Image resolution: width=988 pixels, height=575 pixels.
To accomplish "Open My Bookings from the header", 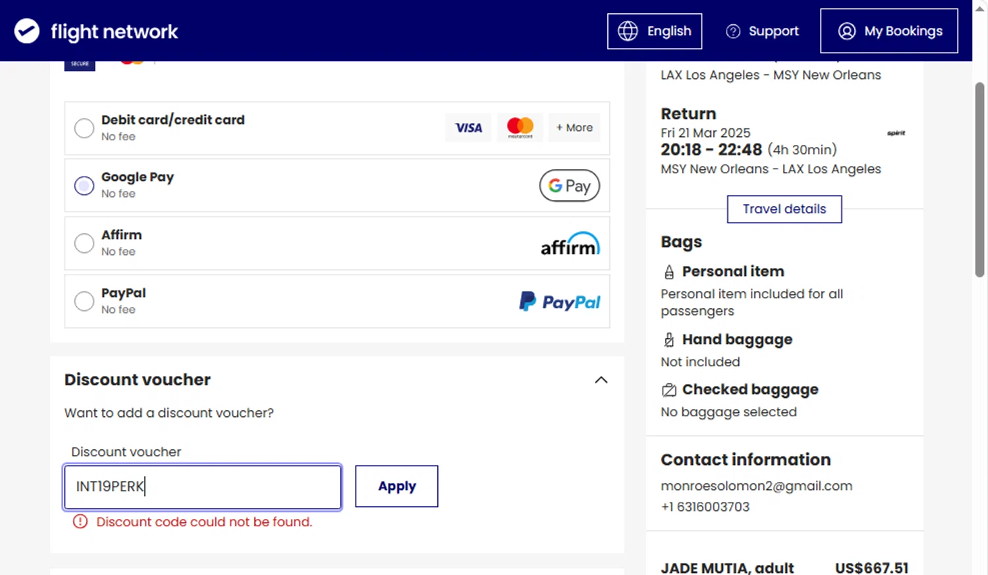I will tap(889, 31).
